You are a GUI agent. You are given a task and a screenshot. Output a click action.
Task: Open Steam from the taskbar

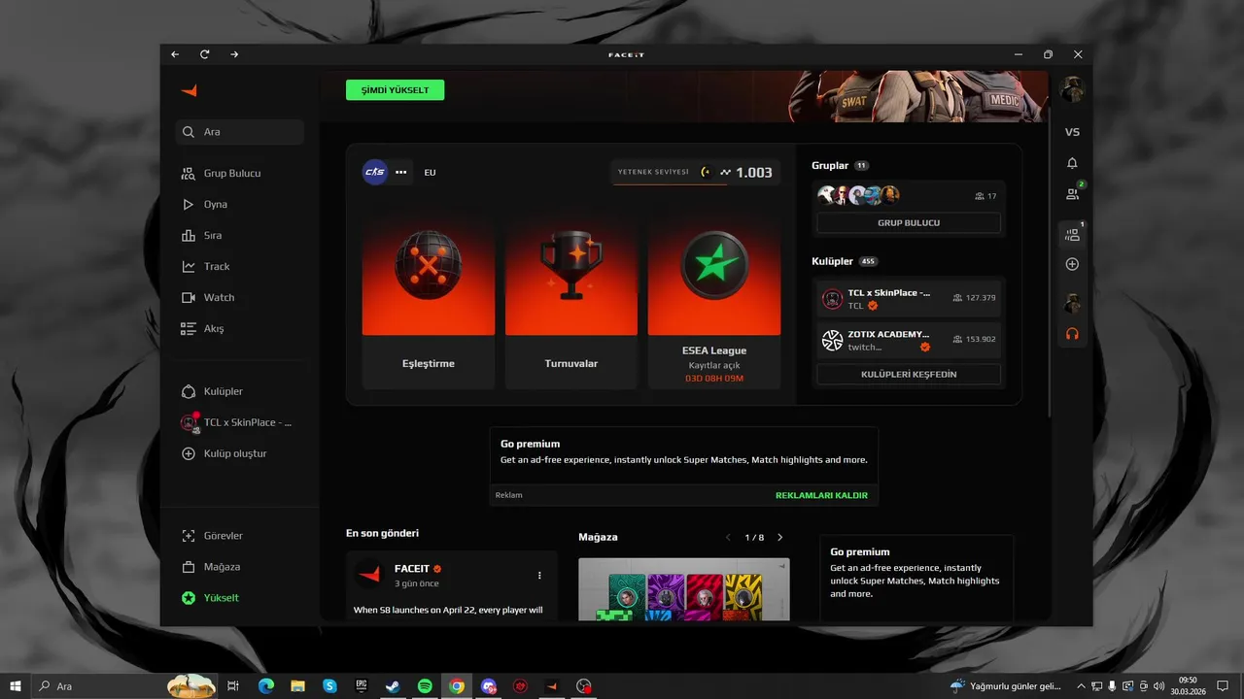click(x=393, y=685)
